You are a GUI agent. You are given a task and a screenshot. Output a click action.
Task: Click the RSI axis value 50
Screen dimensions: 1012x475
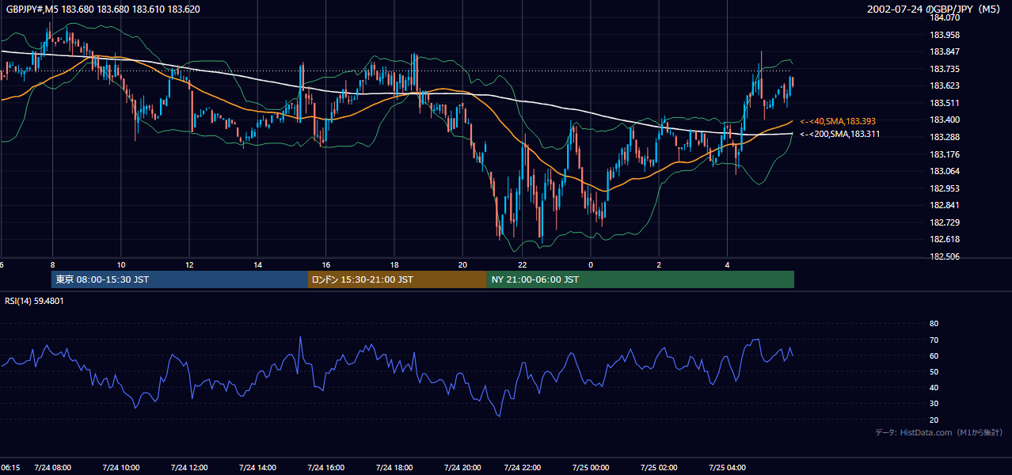(934, 371)
